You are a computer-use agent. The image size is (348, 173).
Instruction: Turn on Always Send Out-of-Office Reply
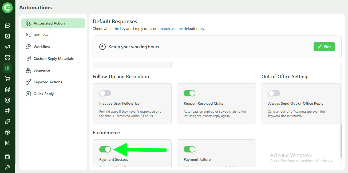[x=274, y=93]
